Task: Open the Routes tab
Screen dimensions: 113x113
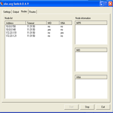Action: 33,12
